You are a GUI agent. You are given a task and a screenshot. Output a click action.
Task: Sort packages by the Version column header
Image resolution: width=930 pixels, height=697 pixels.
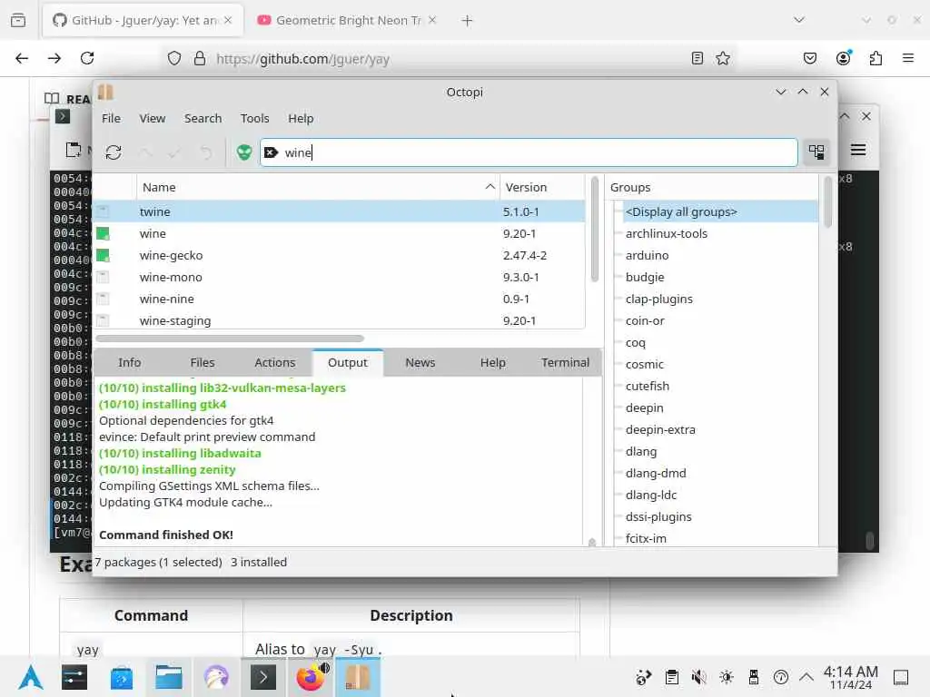pos(542,187)
